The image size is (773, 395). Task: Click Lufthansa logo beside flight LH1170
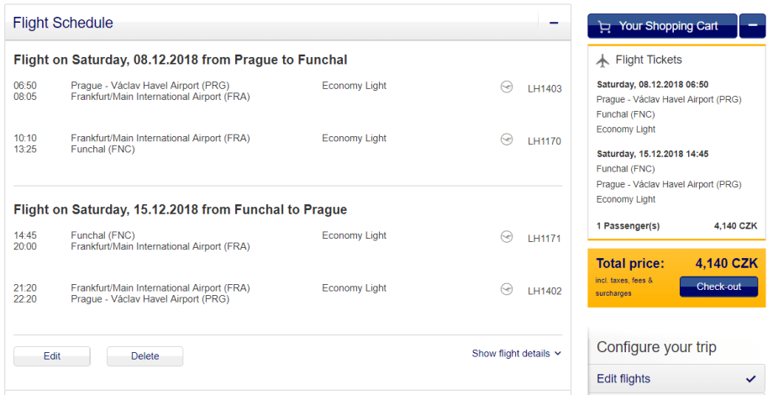(506, 139)
